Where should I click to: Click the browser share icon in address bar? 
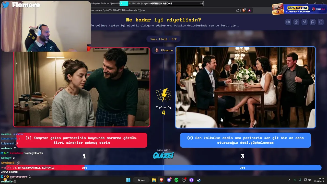click(x=238, y=10)
